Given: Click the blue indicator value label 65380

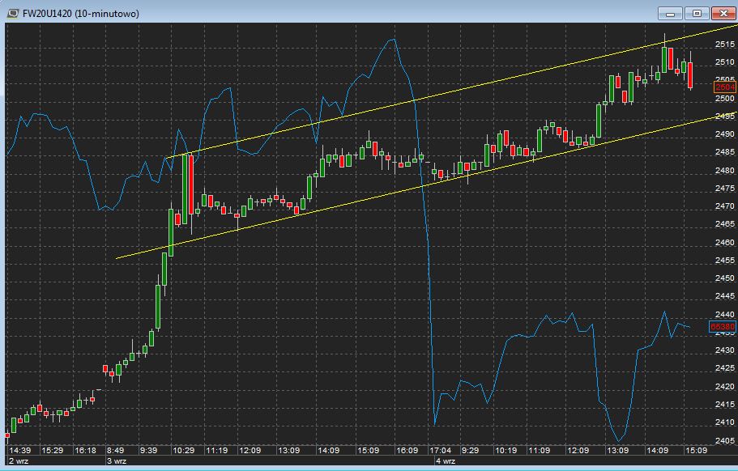Looking at the screenshot, I should pyautogui.click(x=723, y=326).
